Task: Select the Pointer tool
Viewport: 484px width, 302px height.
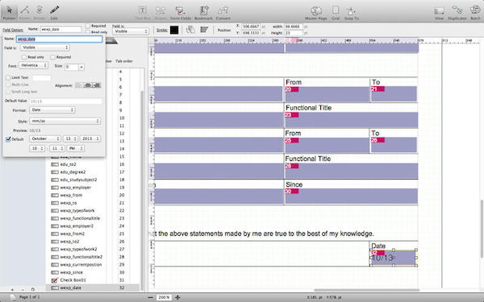Action: [9, 11]
